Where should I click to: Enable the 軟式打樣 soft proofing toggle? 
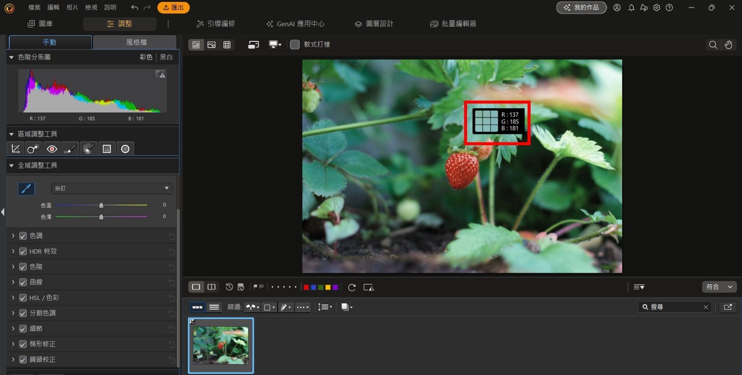point(295,44)
